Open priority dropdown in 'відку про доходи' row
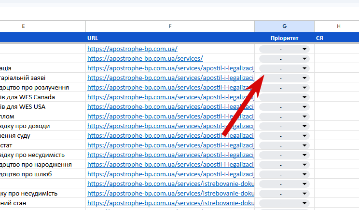Image resolution: width=359 pixels, height=210 pixels. tap(284, 126)
